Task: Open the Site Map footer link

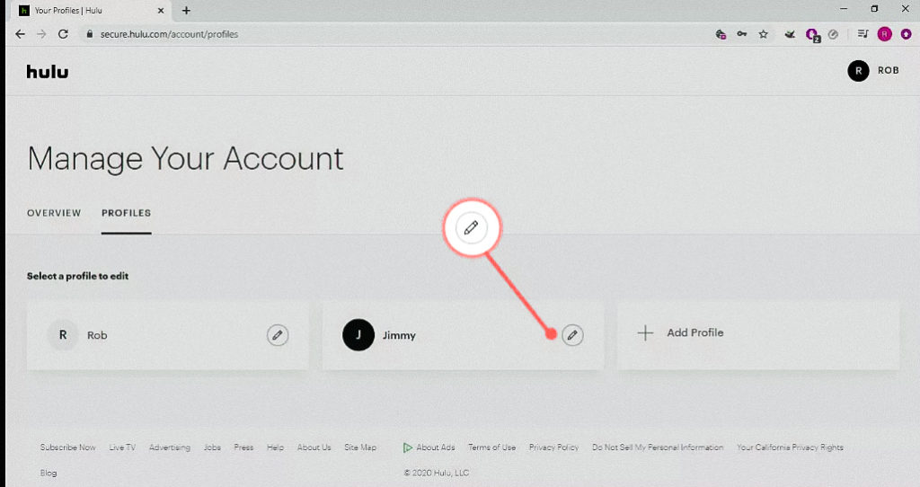Action: click(360, 447)
